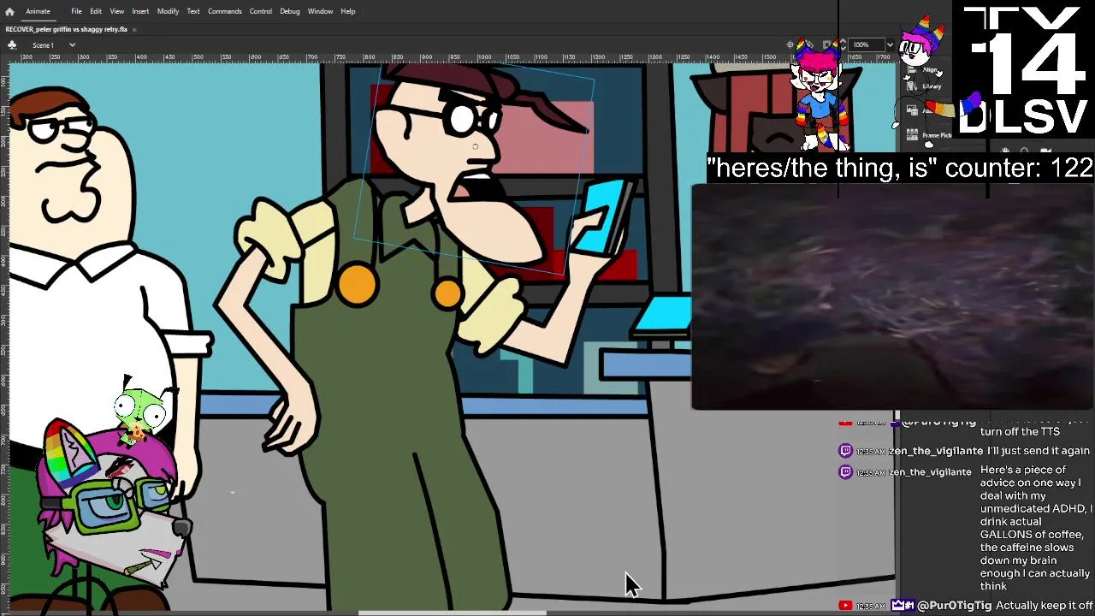Close the RECOVER_peter griffin document tab
This screenshot has height=616, width=1095.
[x=134, y=29]
